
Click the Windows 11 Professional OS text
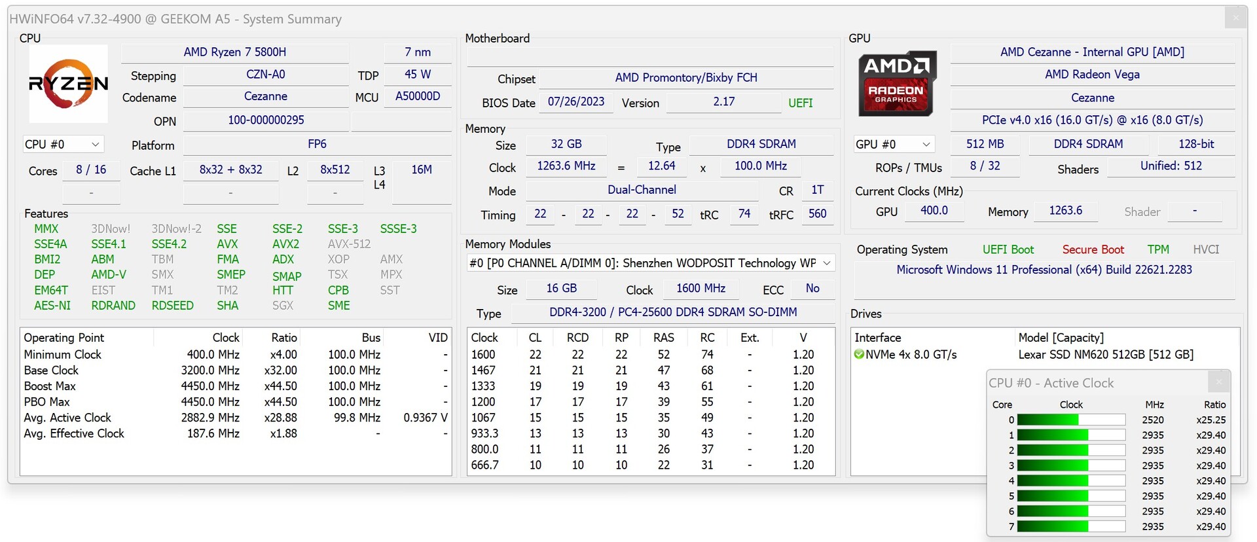1044,270
